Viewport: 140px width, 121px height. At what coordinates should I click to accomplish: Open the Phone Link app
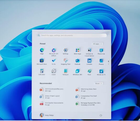[101, 51]
